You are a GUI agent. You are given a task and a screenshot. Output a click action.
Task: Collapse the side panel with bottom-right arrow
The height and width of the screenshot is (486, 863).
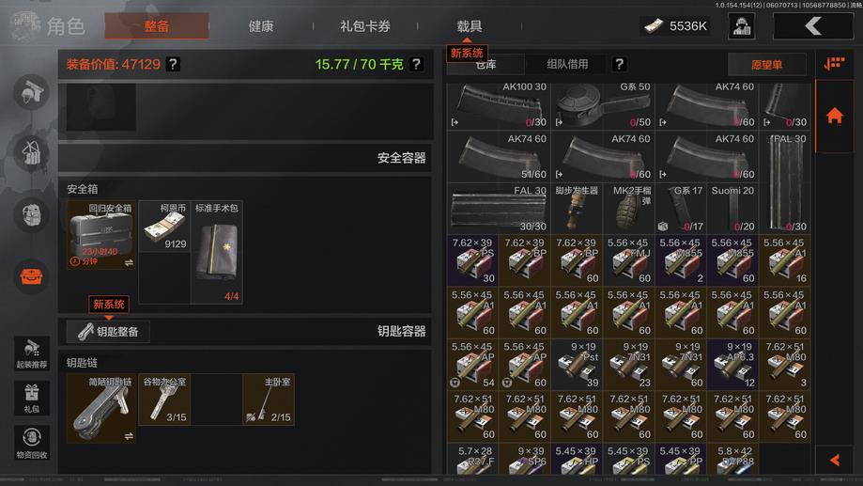tap(835, 460)
